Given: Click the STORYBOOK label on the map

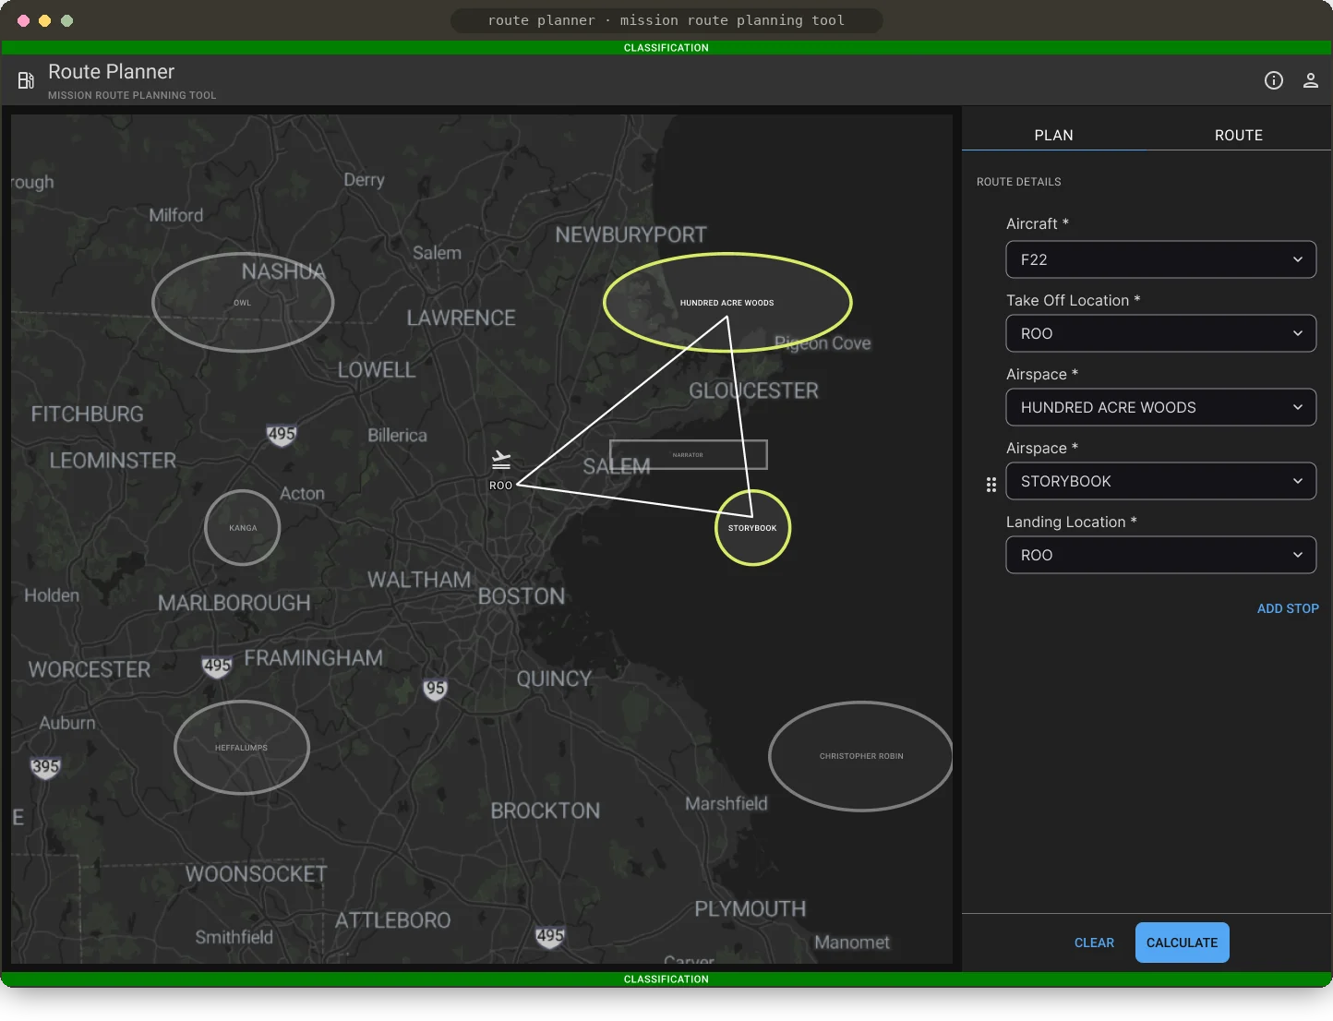Looking at the screenshot, I should [752, 528].
